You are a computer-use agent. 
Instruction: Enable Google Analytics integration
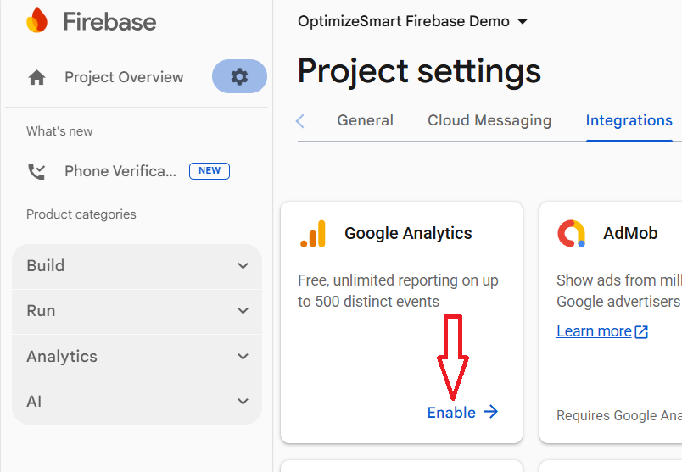[x=452, y=413]
